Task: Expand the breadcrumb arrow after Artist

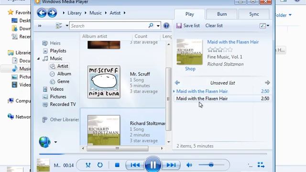Action: point(124,13)
